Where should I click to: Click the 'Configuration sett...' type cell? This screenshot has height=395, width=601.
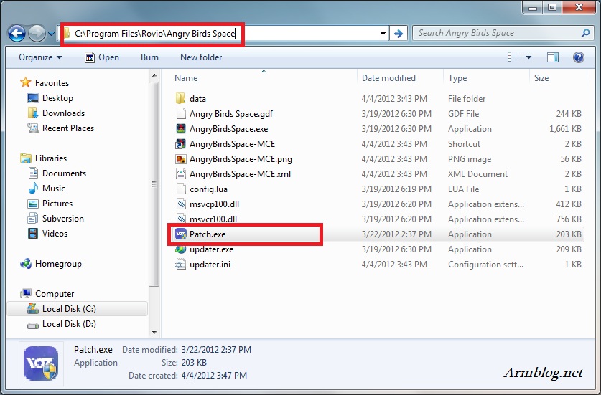[x=485, y=265]
